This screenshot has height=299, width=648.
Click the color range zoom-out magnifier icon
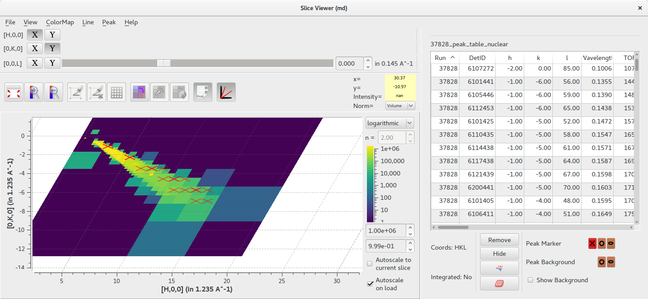pos(53,92)
